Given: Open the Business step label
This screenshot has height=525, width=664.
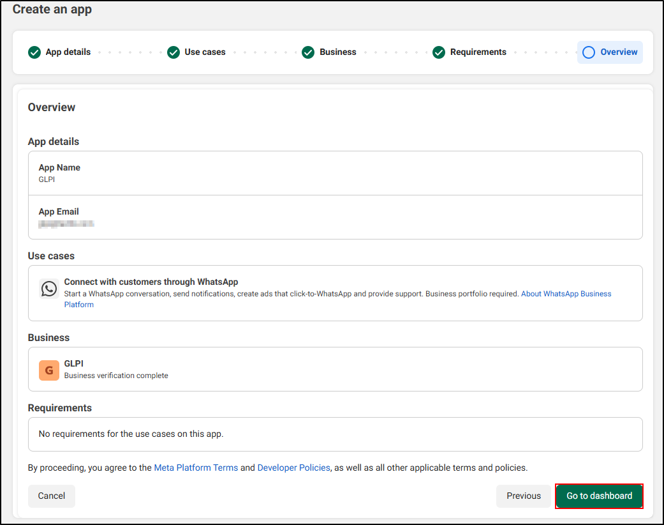Looking at the screenshot, I should point(337,52).
